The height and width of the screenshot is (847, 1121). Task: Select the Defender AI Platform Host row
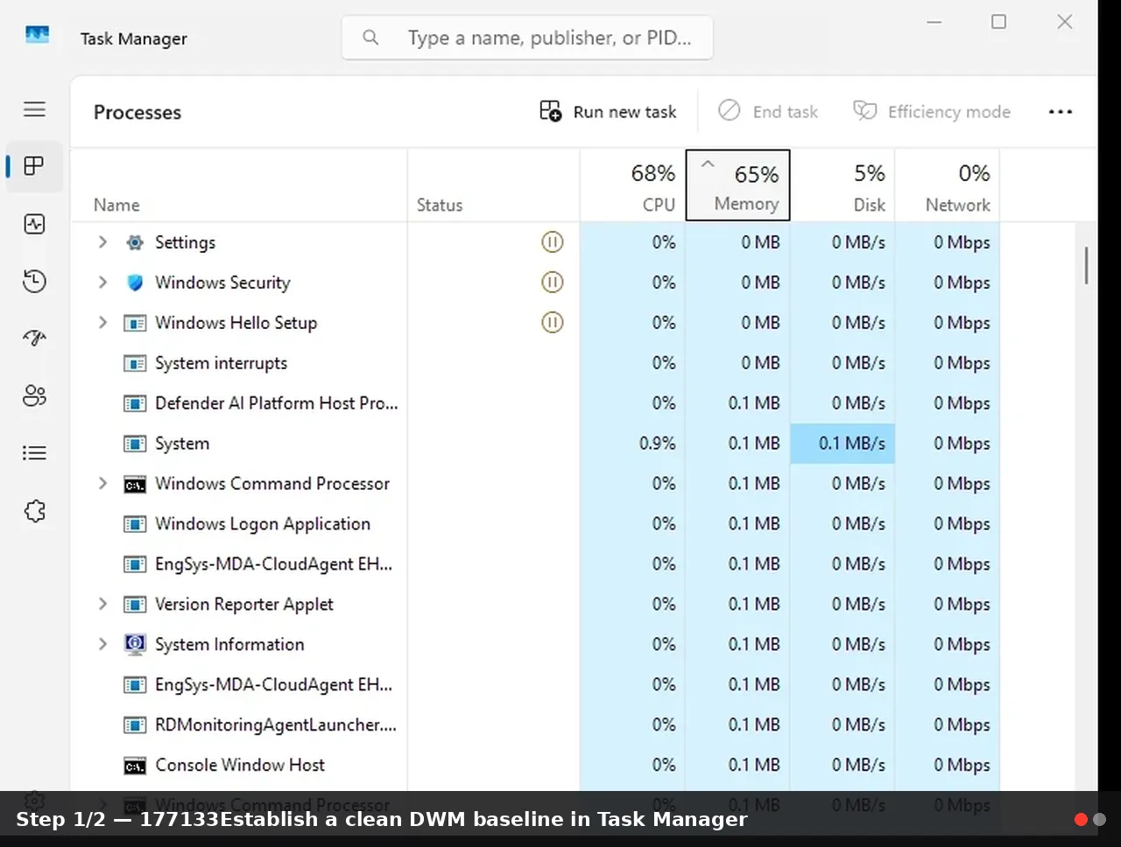535,403
